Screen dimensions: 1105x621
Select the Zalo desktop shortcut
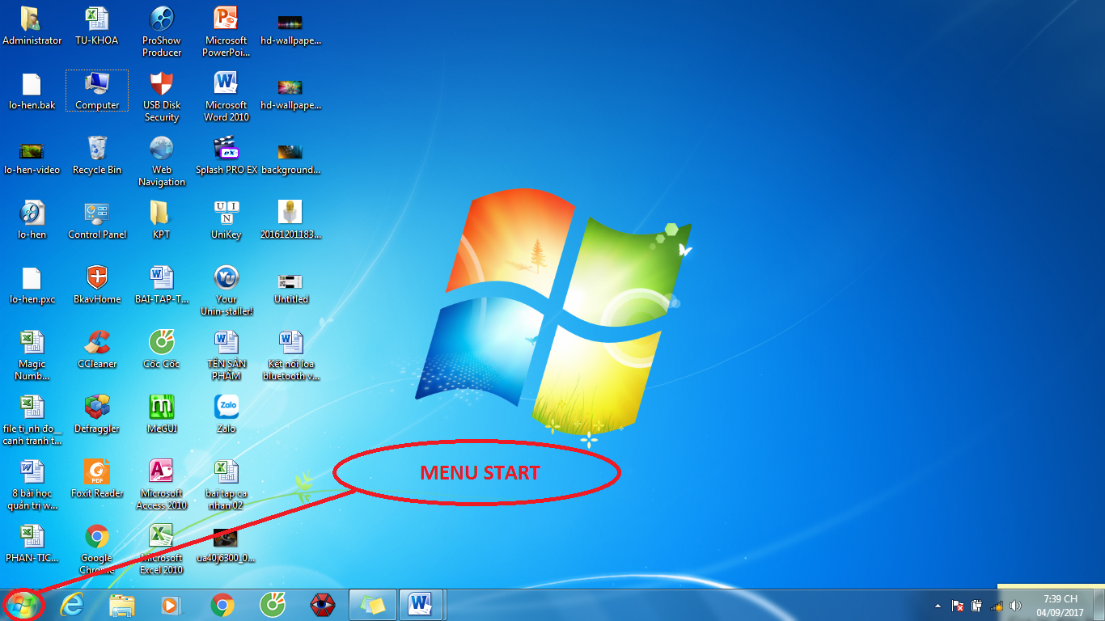227,414
